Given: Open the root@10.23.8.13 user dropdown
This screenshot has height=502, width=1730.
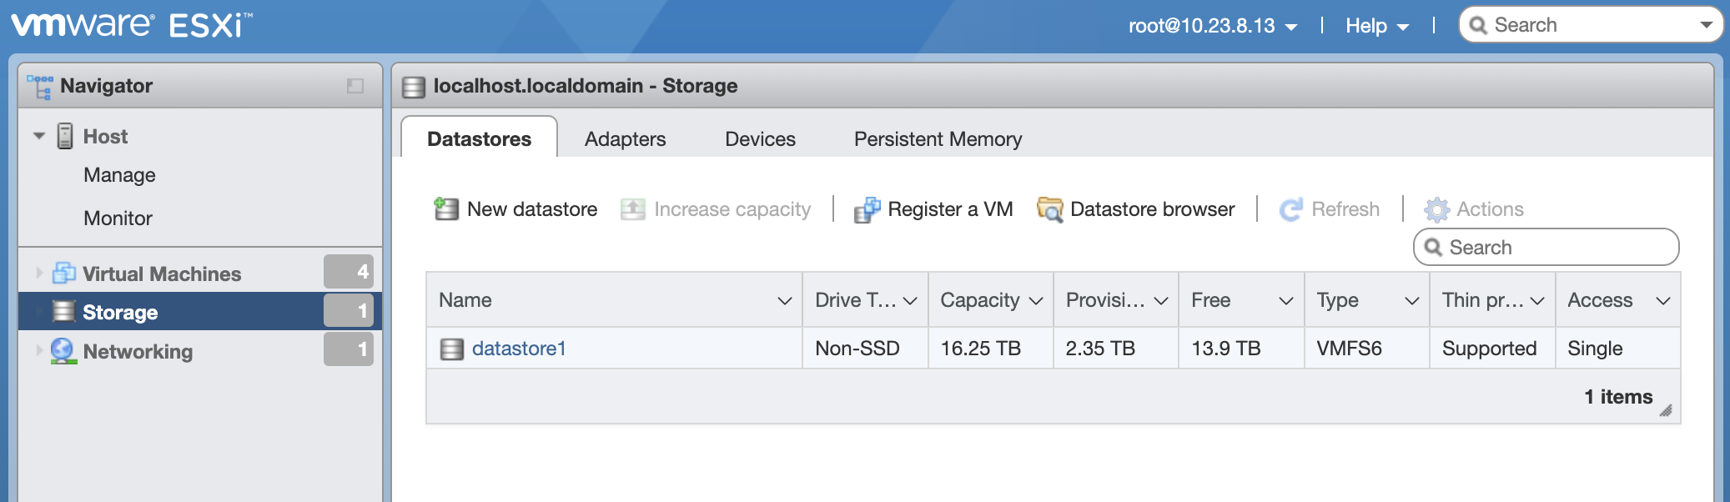Looking at the screenshot, I should (1213, 26).
